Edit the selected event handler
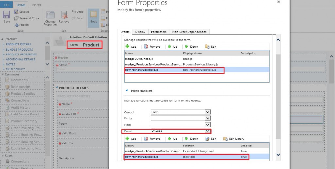The width and height of the screenshot is (335, 169). click(211, 139)
